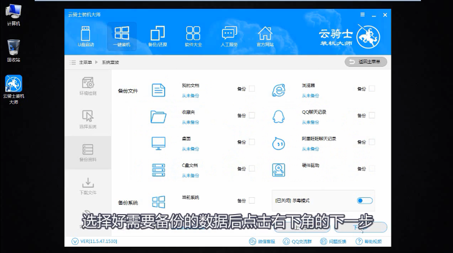453x253 pixels.
Task: Select 选择系统 step in sidebar
Action: [x=88, y=119]
